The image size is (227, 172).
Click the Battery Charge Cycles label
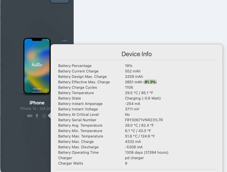pyautogui.click(x=77, y=88)
